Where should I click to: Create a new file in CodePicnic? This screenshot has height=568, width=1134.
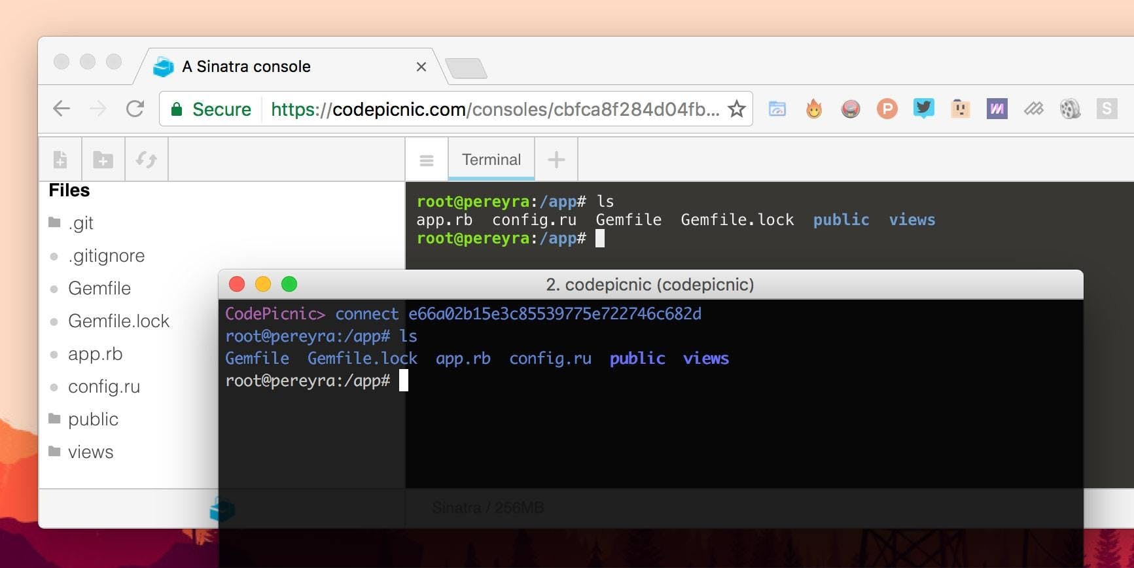60,159
